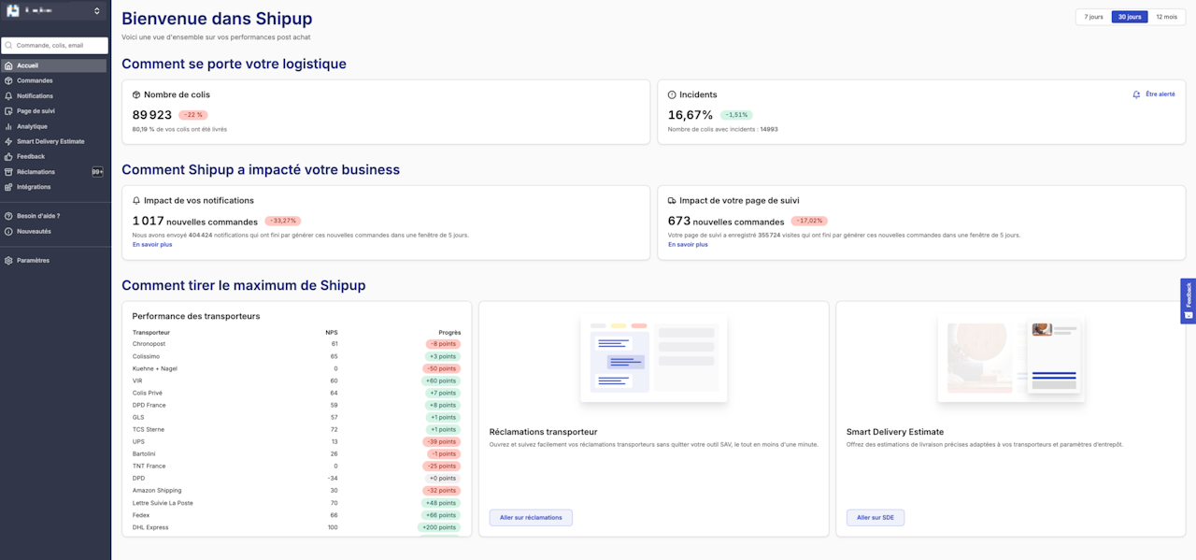Screen dimensions: 1196x560
Task: Open the Nouveautés menu item
Action: (x=34, y=231)
